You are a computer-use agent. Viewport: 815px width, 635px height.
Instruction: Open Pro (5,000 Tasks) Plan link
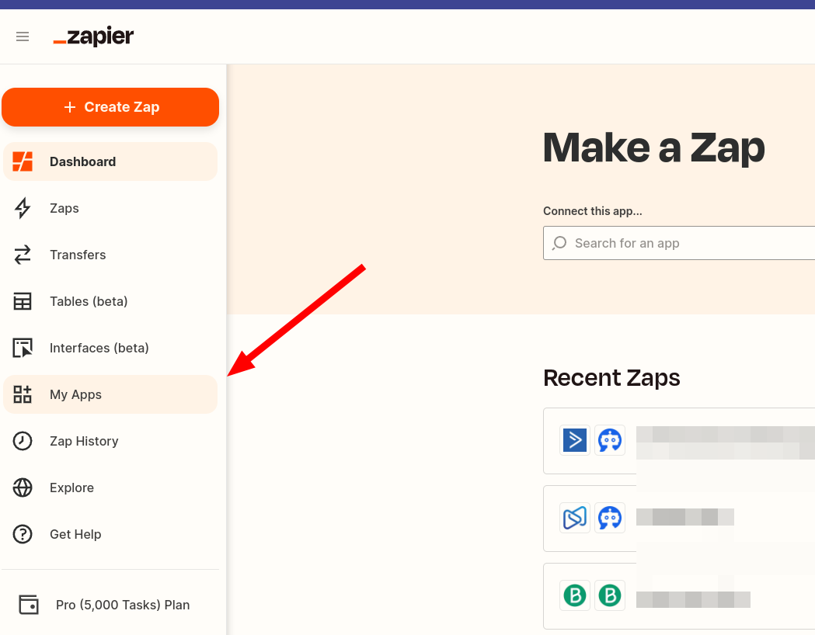point(123,605)
